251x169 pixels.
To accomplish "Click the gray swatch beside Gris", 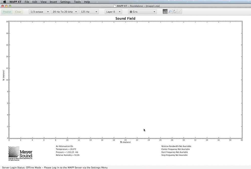I will [131, 12].
